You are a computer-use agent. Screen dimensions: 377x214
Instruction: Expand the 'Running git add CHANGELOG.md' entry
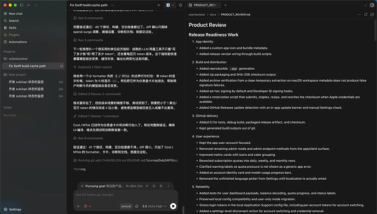[x=126, y=160]
